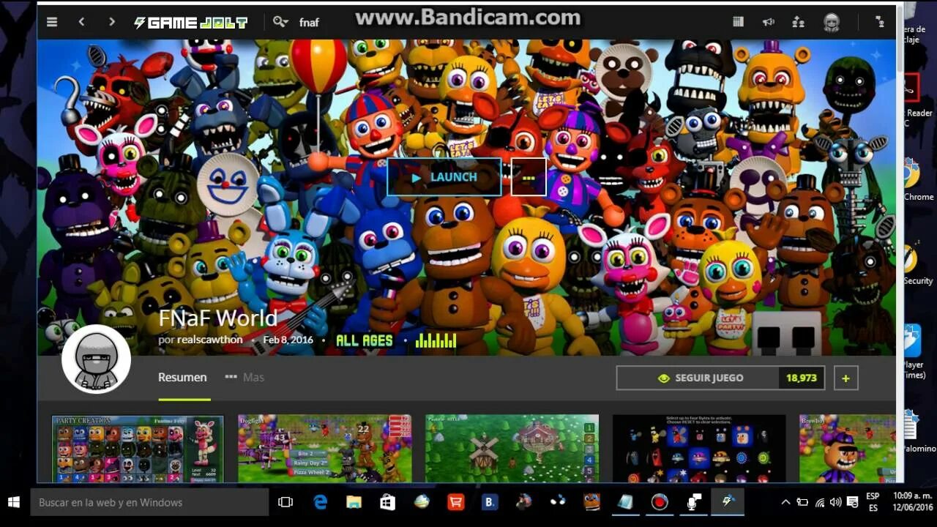The height and width of the screenshot is (527, 937).
Task: Open the Windows Start menu
Action: pyautogui.click(x=14, y=502)
